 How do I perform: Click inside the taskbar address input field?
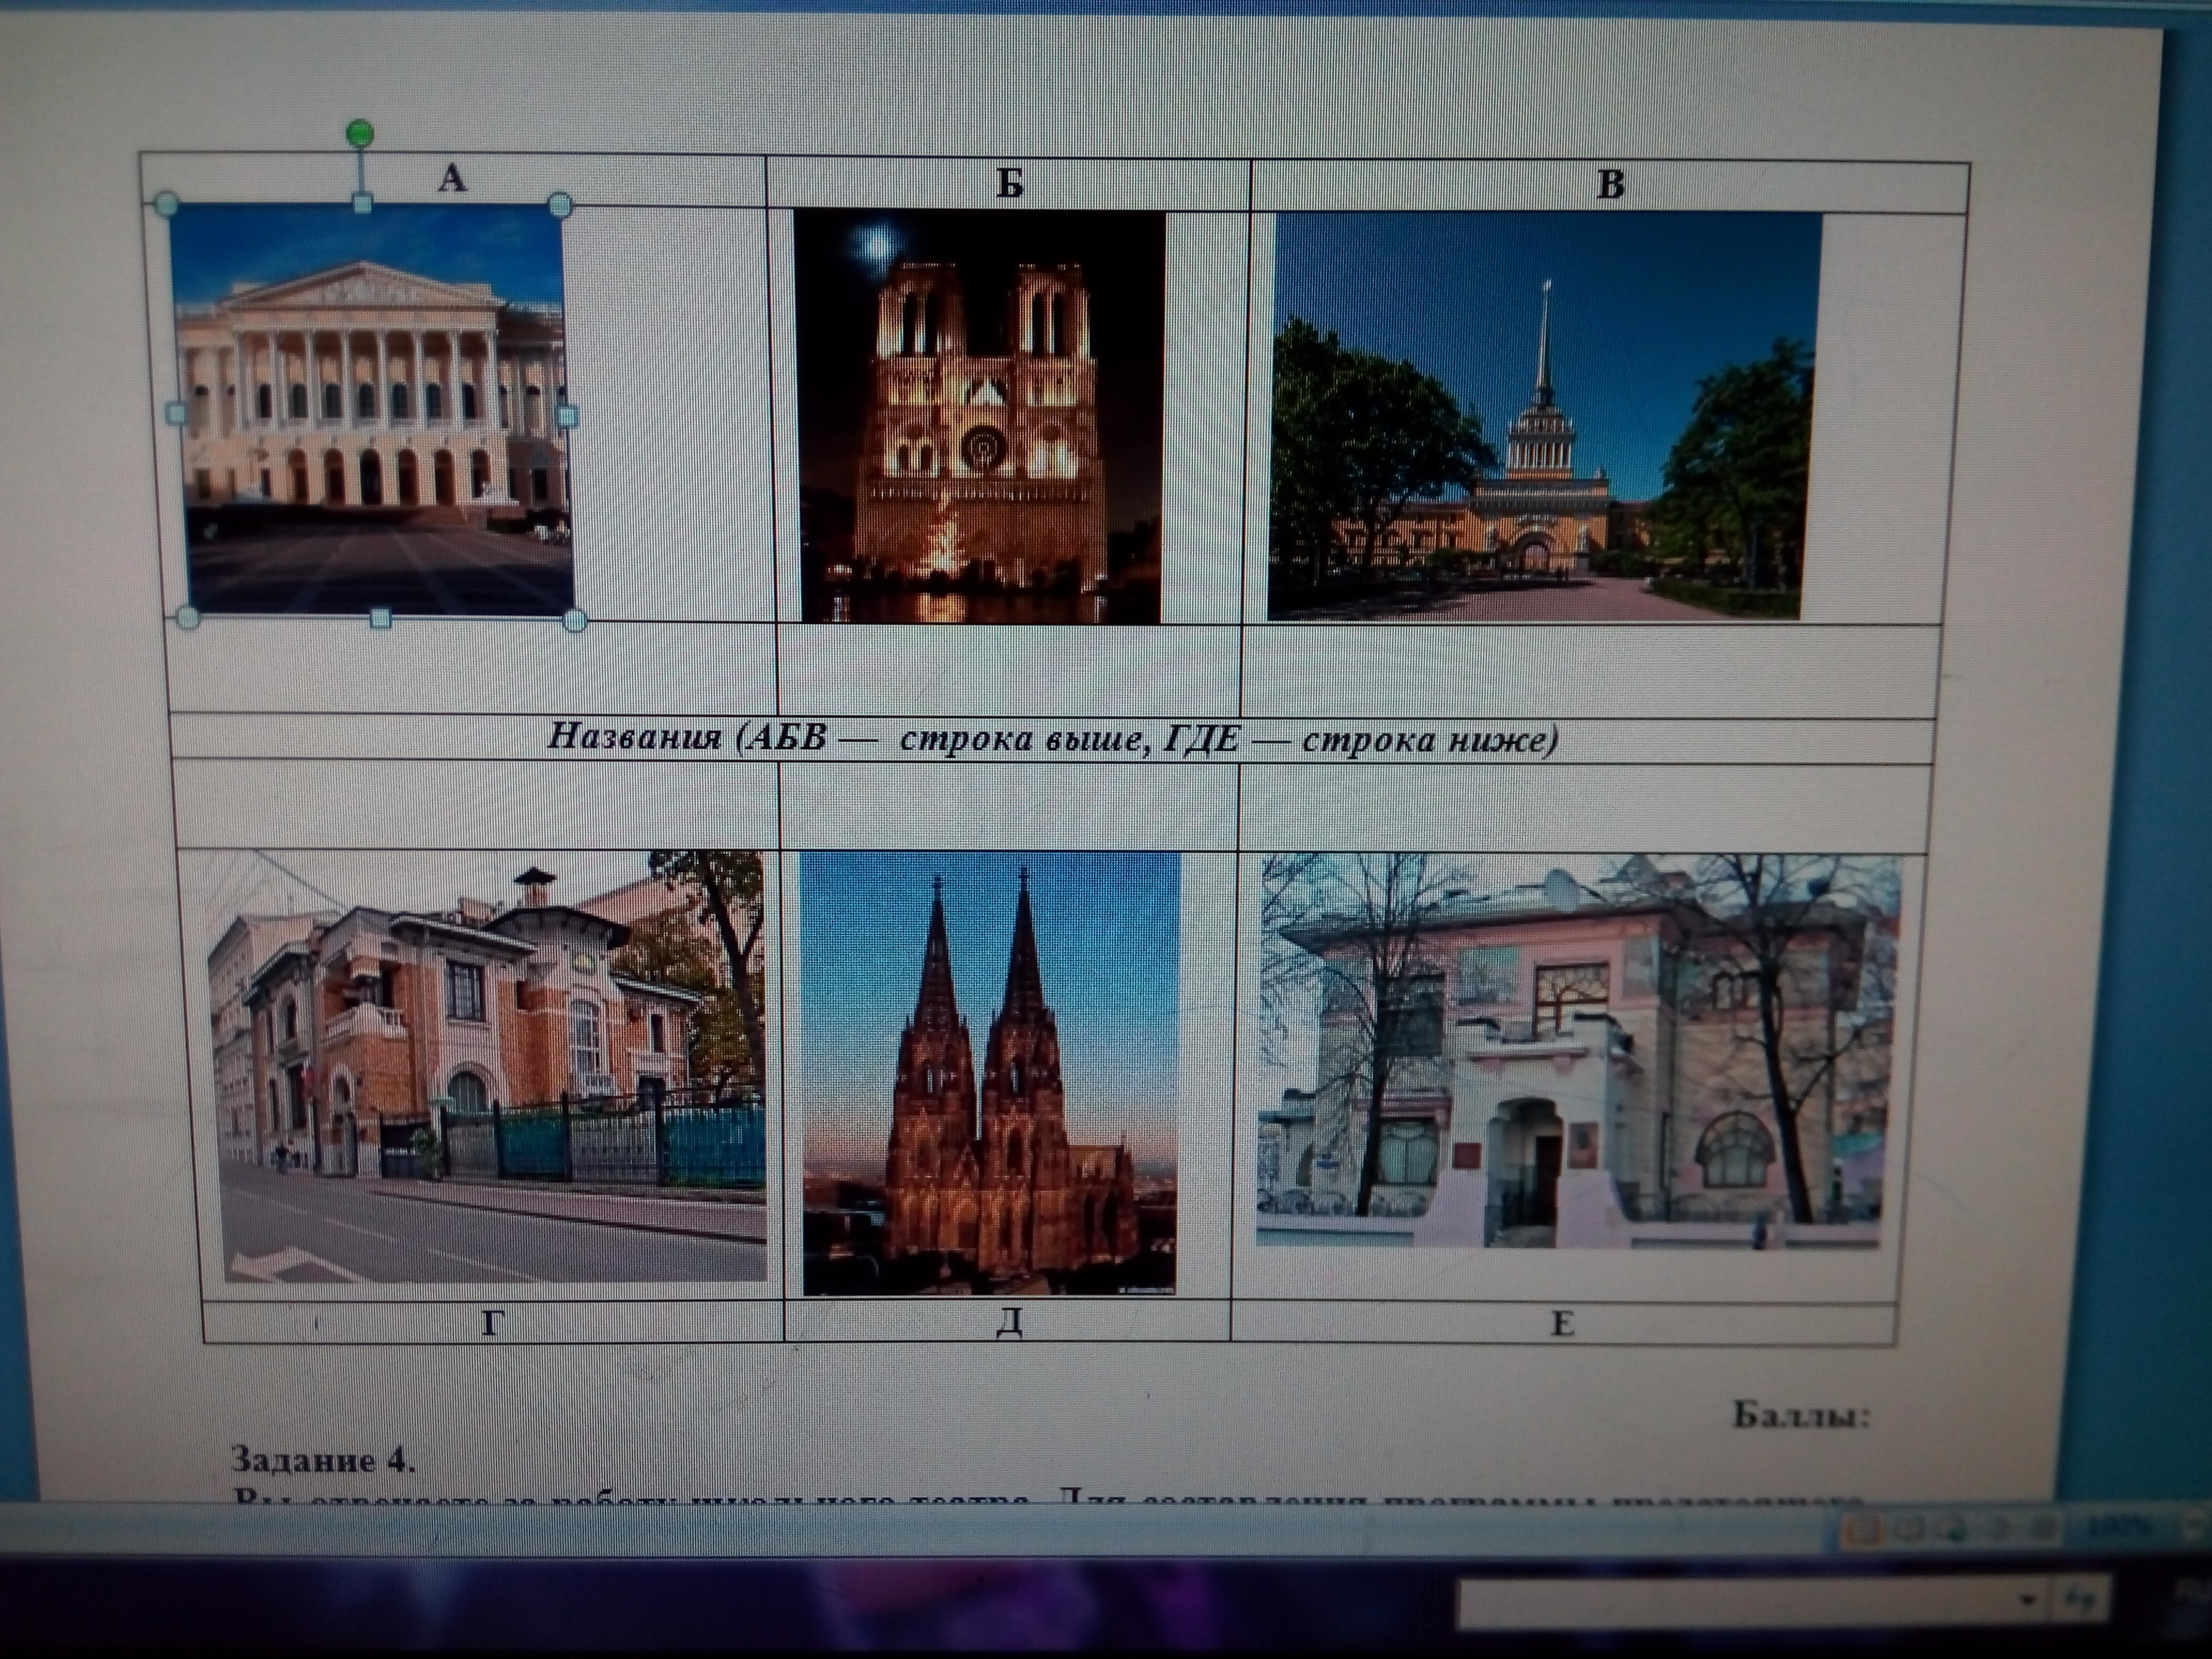tap(1740, 1599)
